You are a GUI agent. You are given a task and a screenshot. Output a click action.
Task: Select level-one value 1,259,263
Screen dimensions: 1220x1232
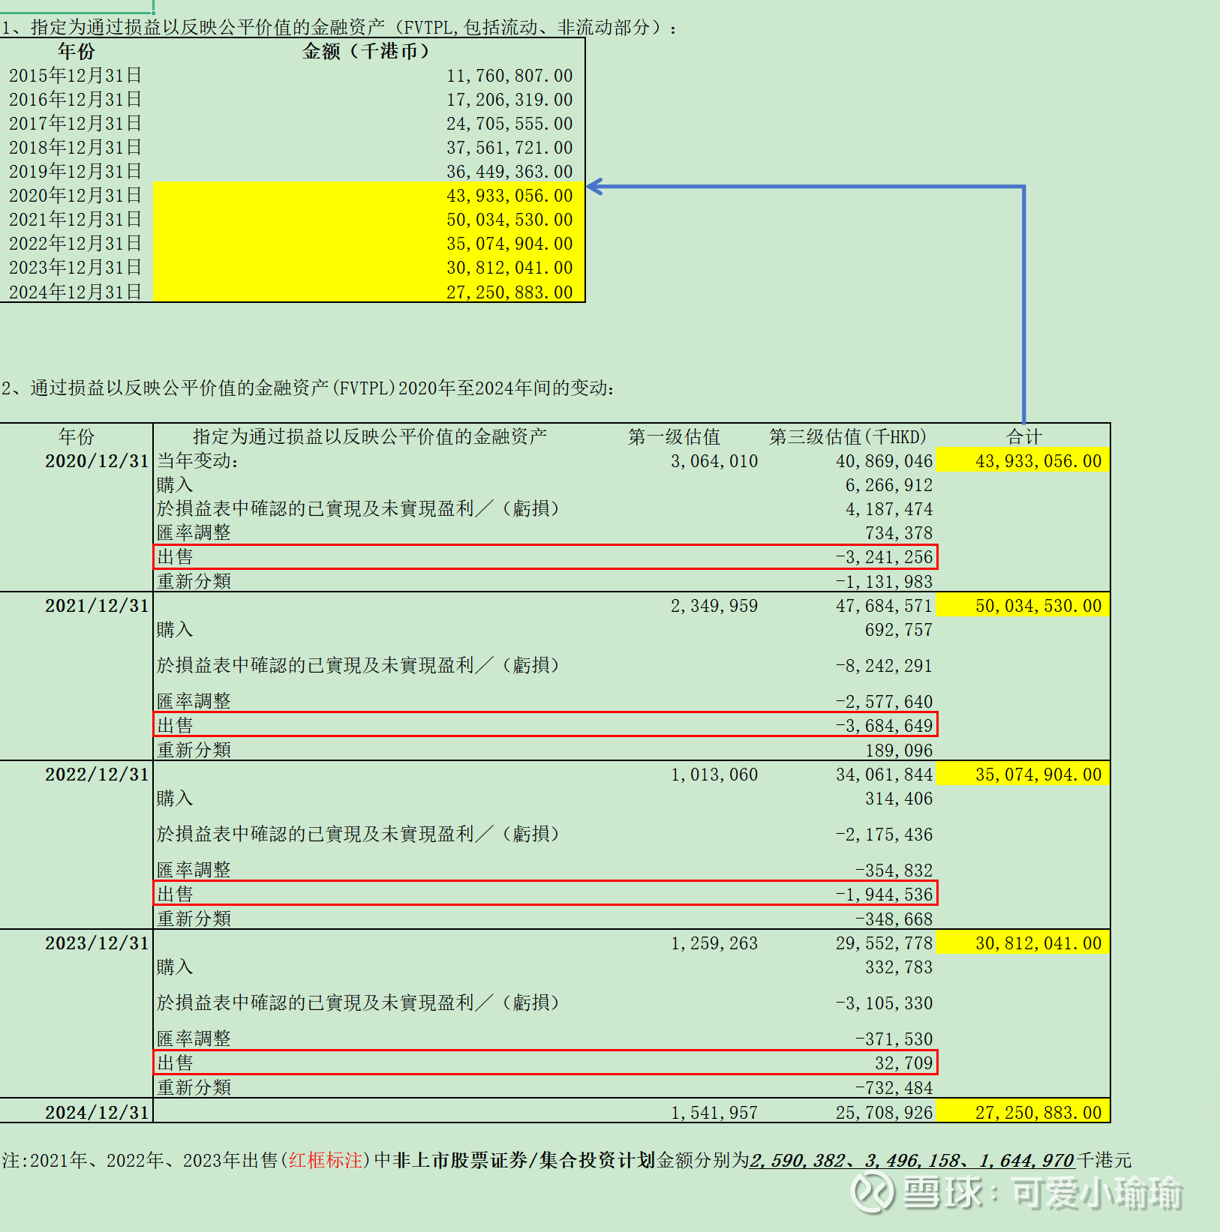[x=714, y=943]
